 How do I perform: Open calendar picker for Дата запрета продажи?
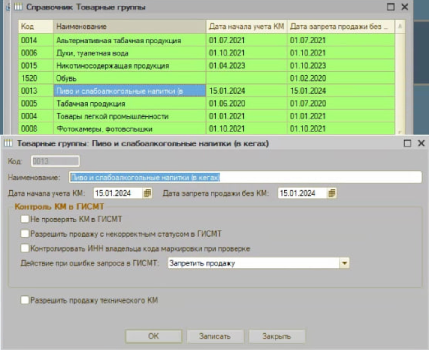(x=332, y=194)
